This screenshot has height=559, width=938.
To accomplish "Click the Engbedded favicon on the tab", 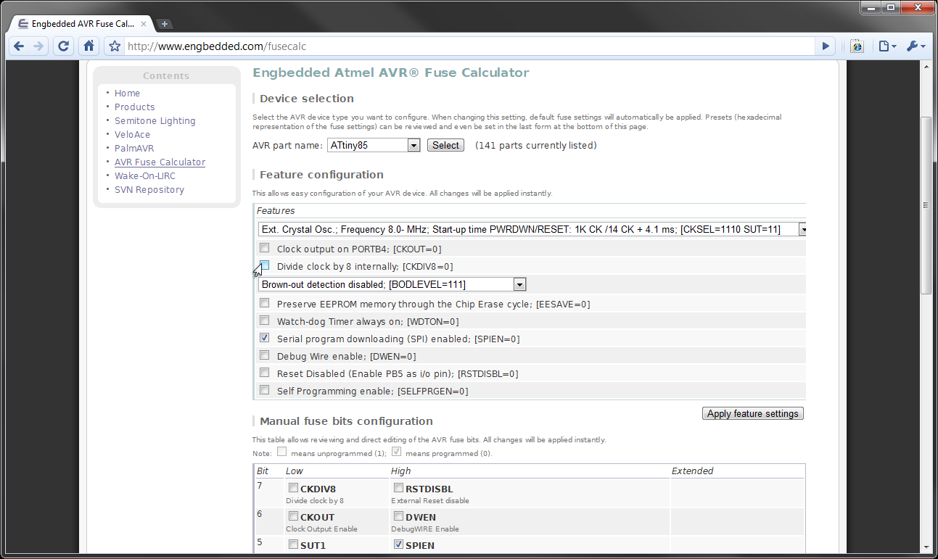I will (x=23, y=24).
